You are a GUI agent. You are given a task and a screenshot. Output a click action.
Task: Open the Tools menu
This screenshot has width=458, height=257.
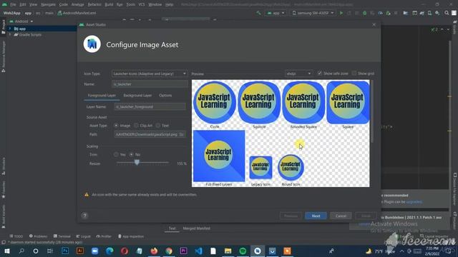[130, 4]
